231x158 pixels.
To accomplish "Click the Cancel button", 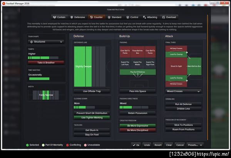I will 180,145.
